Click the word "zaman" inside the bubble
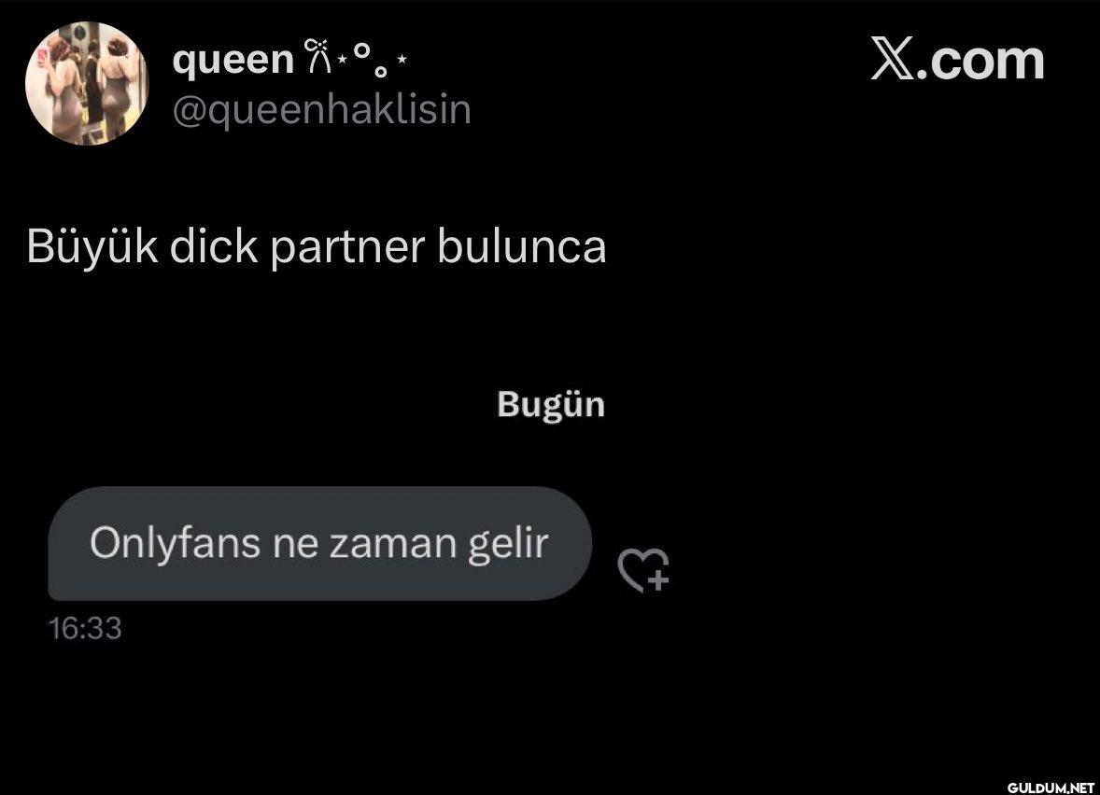Image resolution: width=1100 pixels, height=795 pixels. tap(393, 545)
